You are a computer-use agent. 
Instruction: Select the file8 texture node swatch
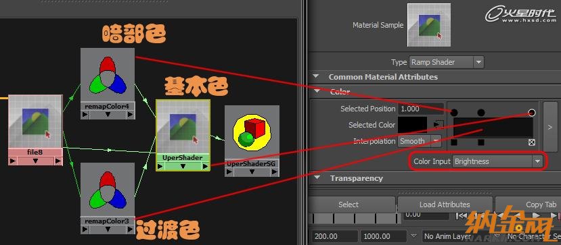pyautogui.click(x=35, y=121)
